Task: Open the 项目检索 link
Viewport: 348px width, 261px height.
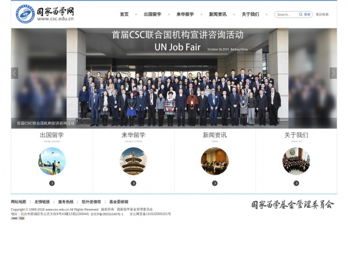Action: pyautogui.click(x=322, y=14)
